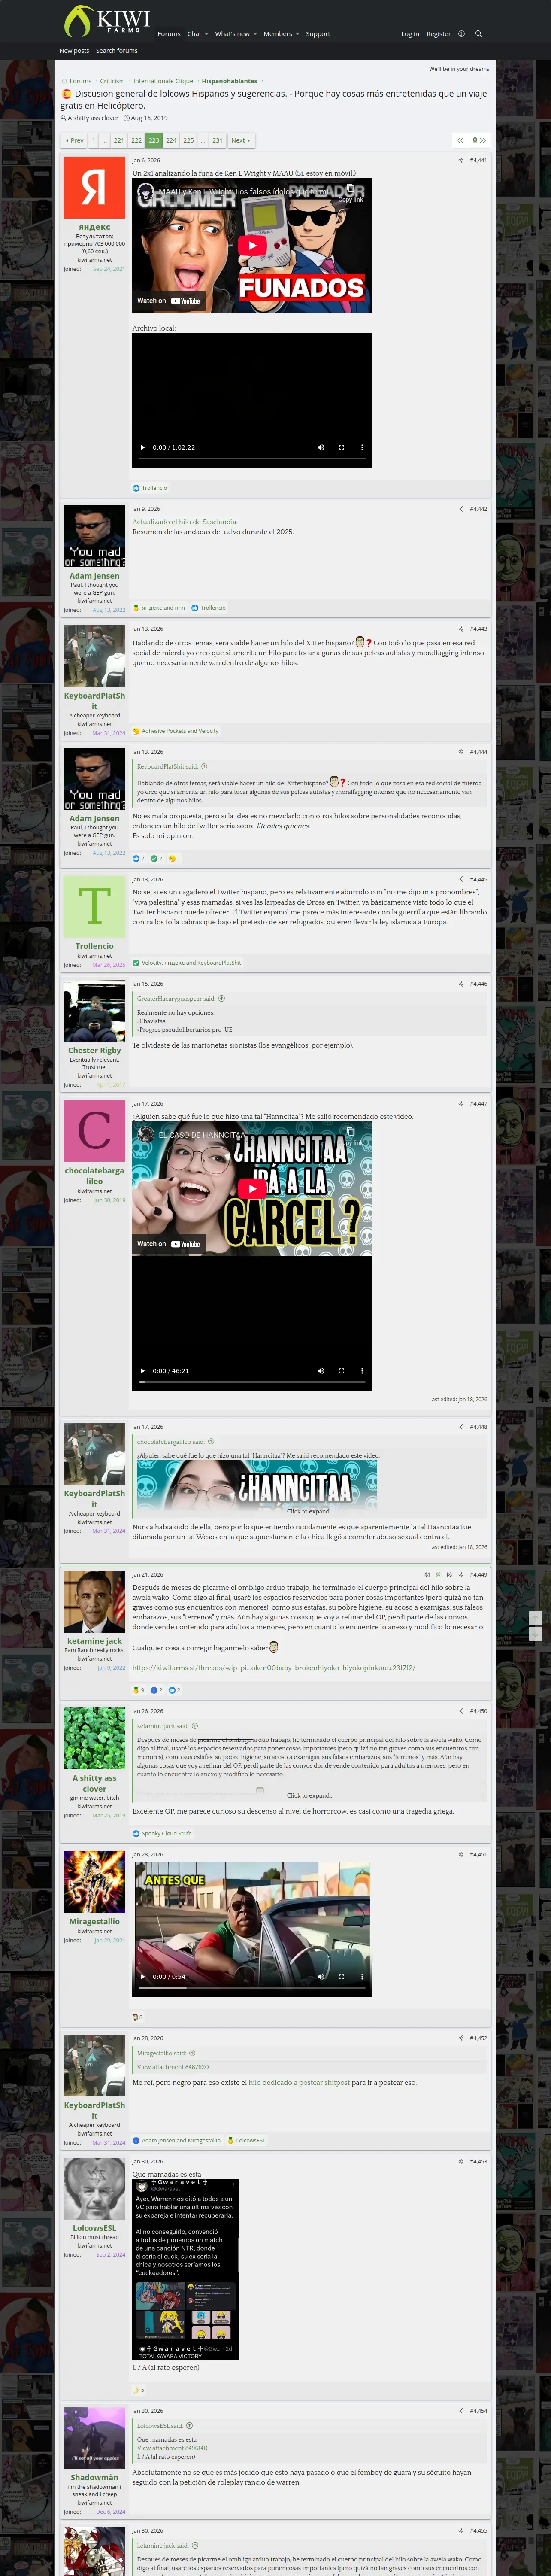Open яндекс user avatar
Screen dimensions: 551x2576
click(94, 187)
